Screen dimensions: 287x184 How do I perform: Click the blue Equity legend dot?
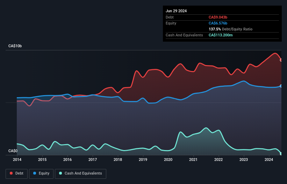click(35, 173)
